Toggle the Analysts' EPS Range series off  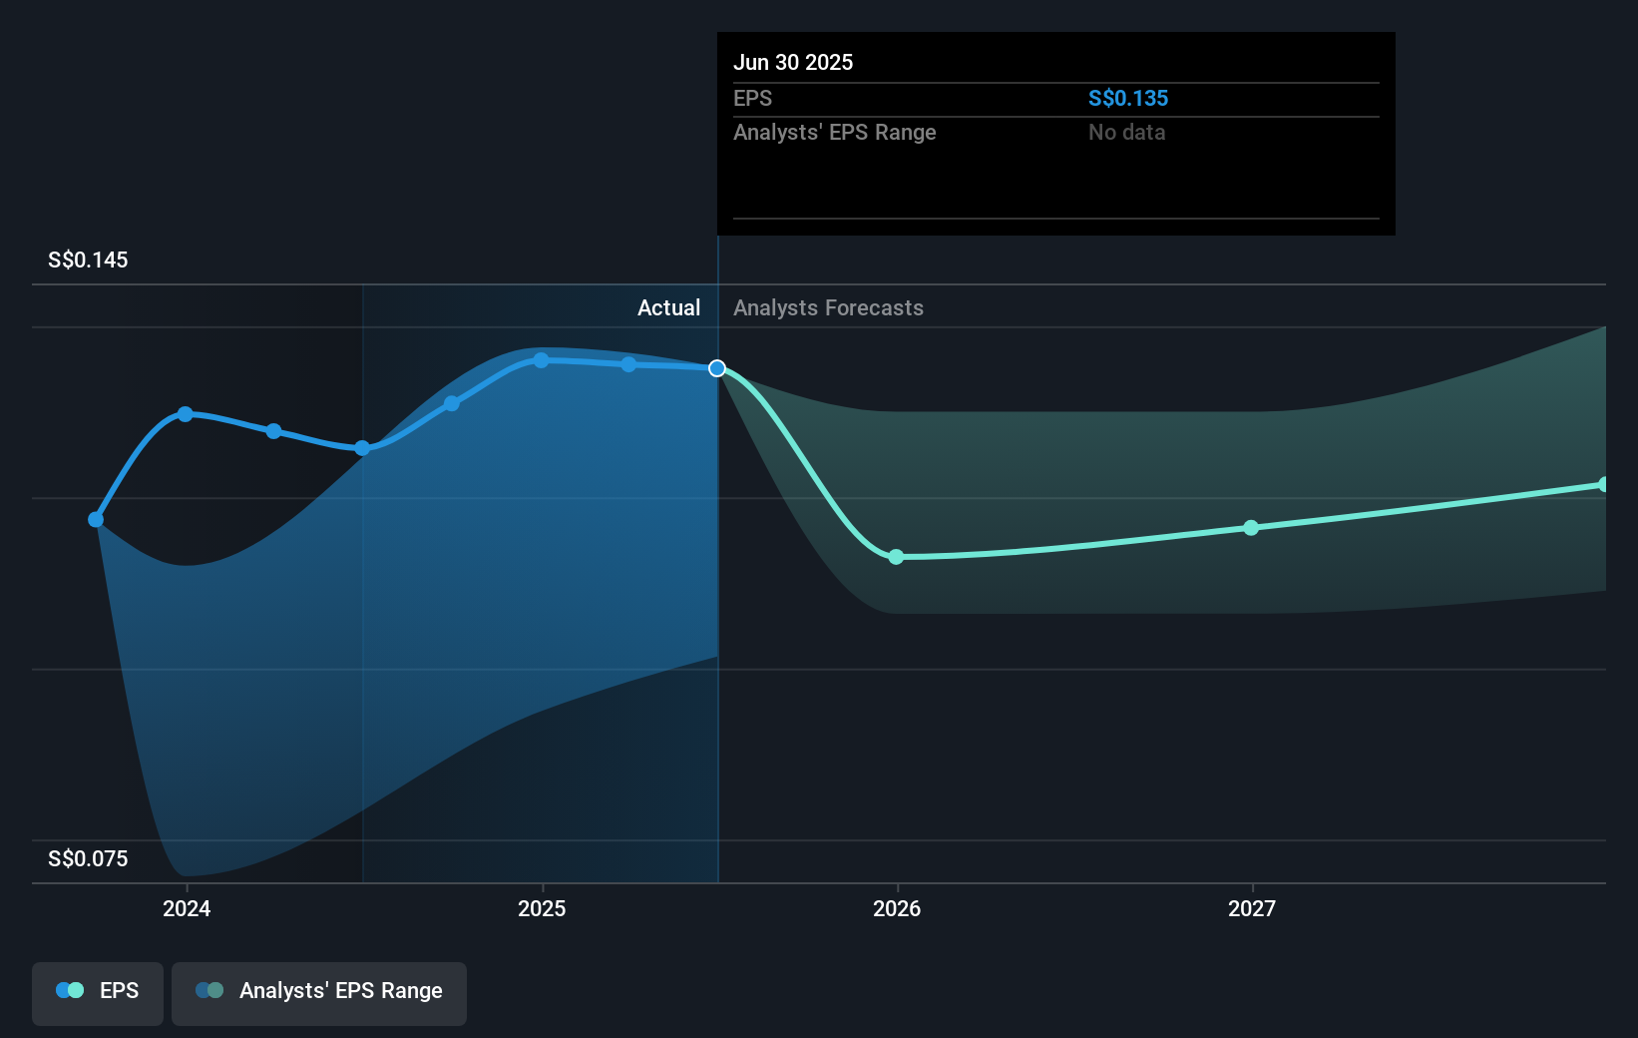pos(319,991)
